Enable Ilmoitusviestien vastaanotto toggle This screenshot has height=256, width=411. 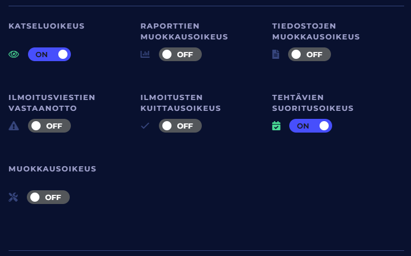point(49,126)
